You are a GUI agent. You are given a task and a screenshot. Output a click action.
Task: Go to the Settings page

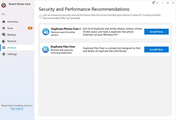(12, 54)
